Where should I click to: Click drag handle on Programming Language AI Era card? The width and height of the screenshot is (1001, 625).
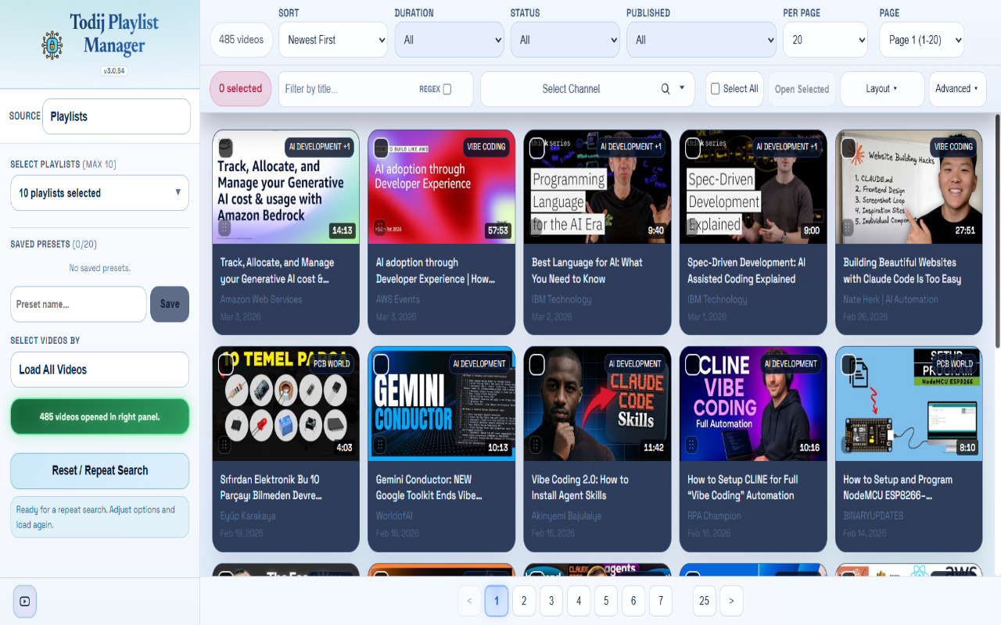[536, 227]
